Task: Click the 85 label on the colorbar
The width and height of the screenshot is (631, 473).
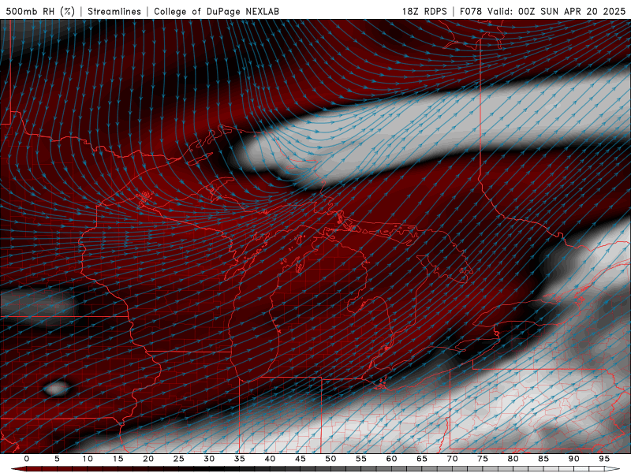Action: (x=543, y=459)
